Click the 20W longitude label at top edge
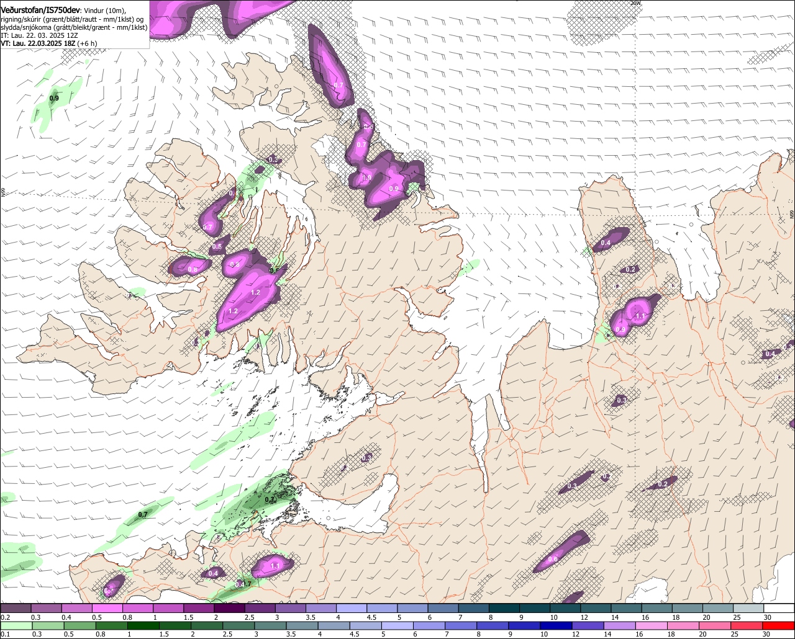Image resolution: width=795 pixels, height=639 pixels. [635, 3]
